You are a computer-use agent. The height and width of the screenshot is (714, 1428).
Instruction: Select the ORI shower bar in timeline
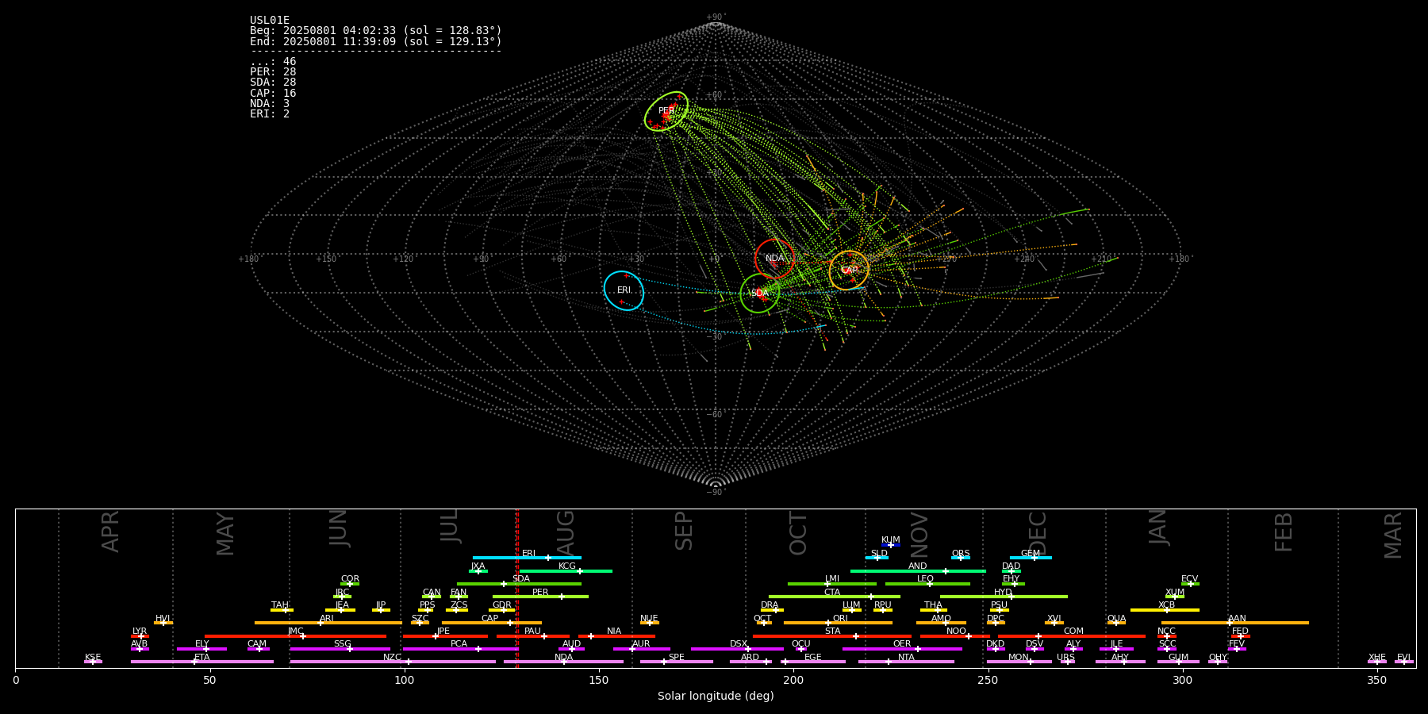[838, 623]
